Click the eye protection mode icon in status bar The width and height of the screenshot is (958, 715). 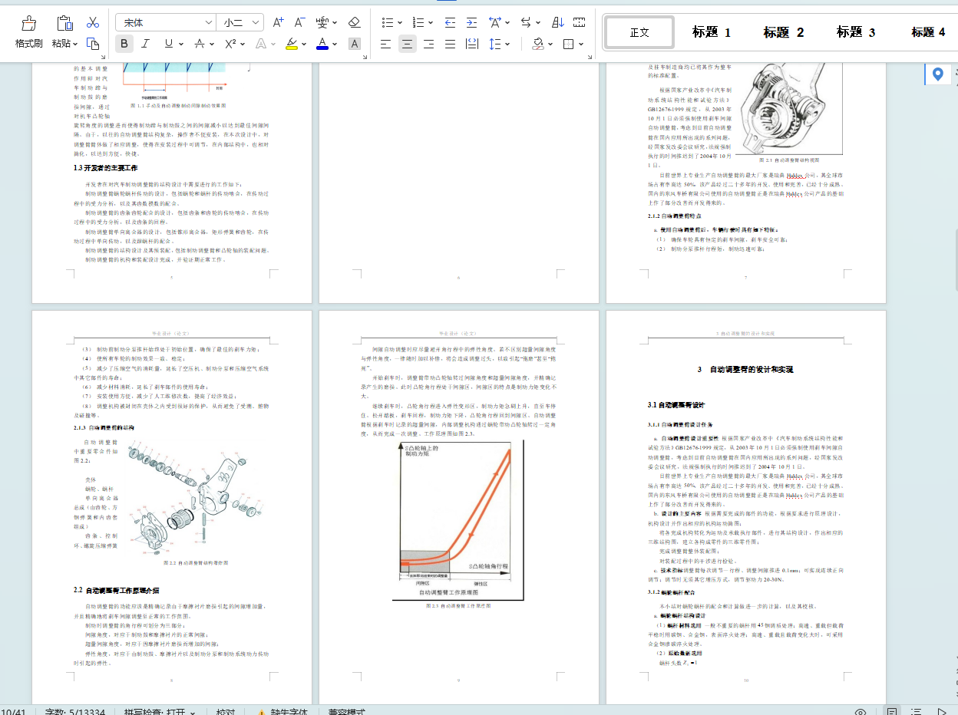click(861, 712)
